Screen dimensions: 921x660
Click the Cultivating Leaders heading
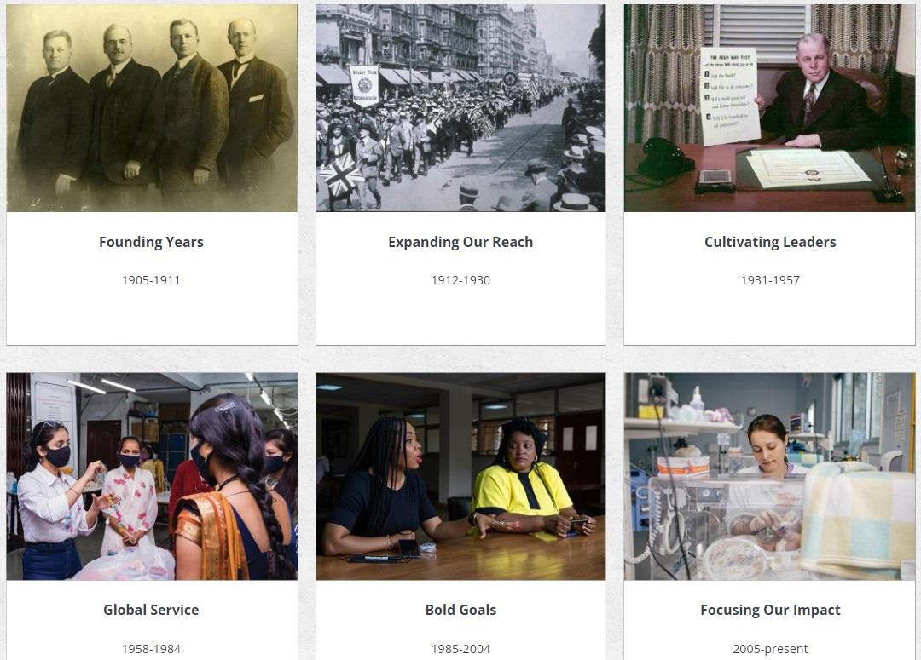tap(770, 242)
